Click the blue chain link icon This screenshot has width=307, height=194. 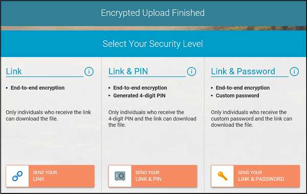coord(17,176)
